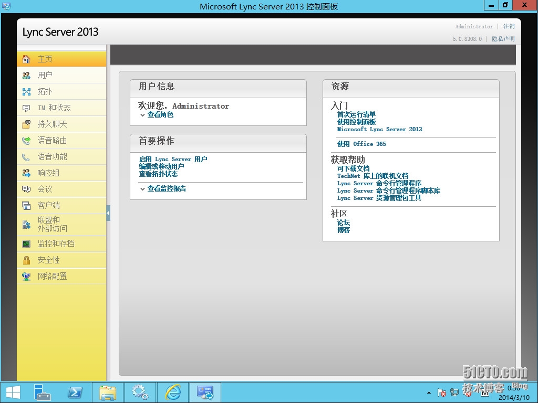Open the gears settings app on taskbar
The height and width of the screenshot is (403, 538).
(x=140, y=393)
